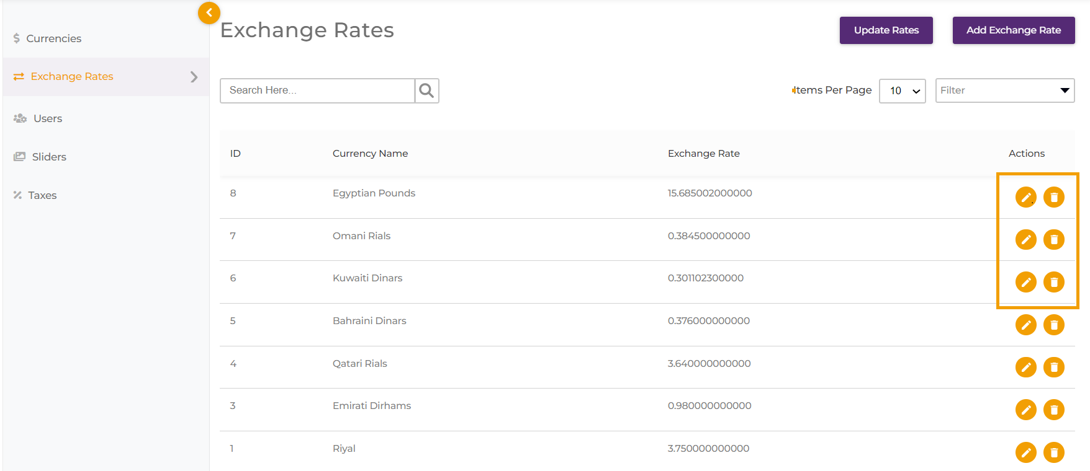Focus the Search Here input field

[317, 90]
